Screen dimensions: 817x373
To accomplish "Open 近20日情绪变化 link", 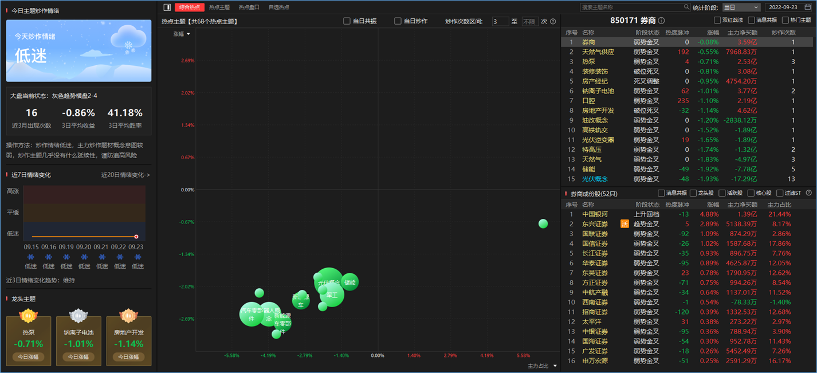I will 125,175.
